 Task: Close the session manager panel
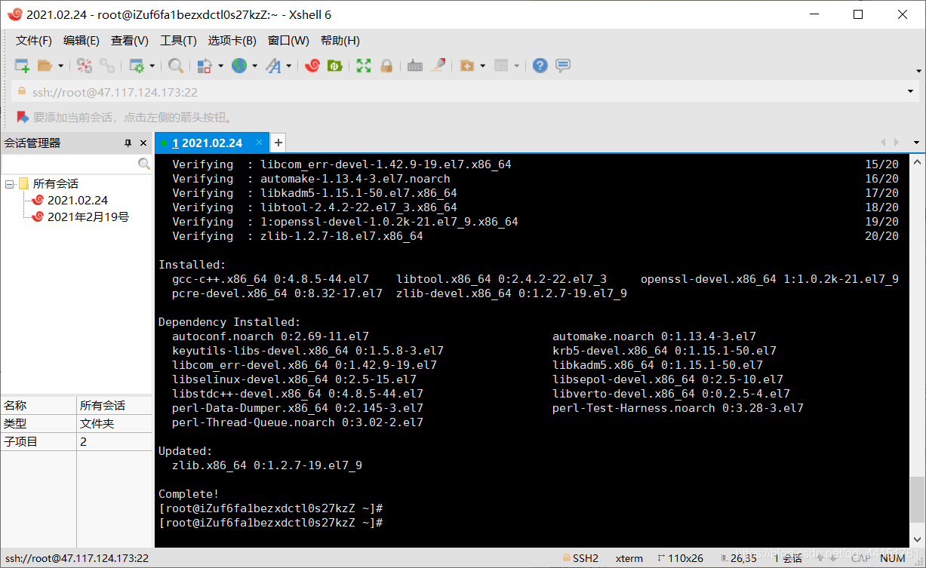[143, 143]
